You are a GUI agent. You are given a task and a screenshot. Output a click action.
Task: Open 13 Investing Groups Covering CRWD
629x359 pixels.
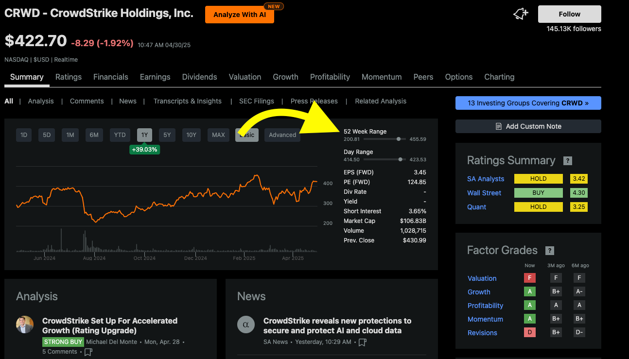tap(528, 103)
